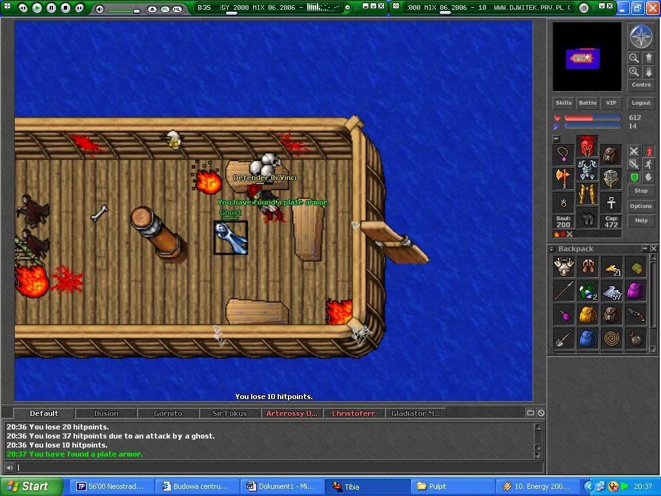Select defensive fight mode (green shield)
This screenshot has height=496, width=661.
tap(634, 177)
